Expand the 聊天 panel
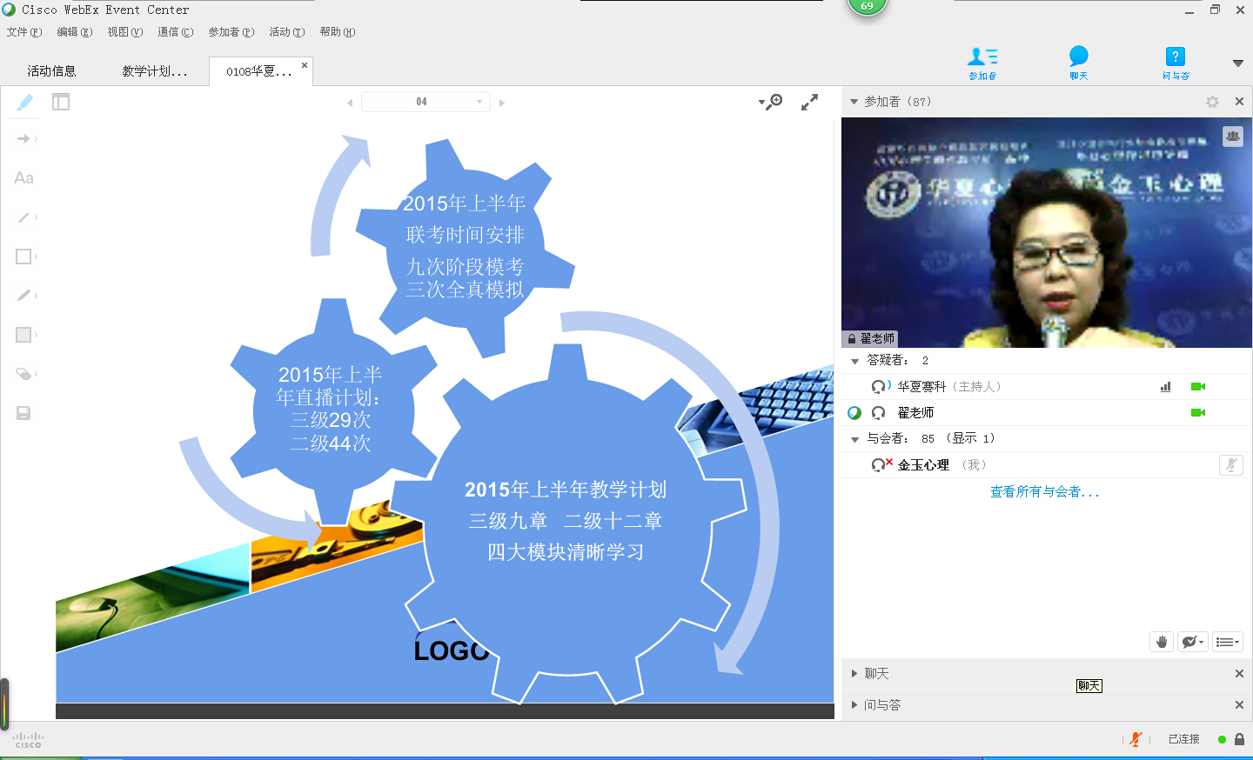Screen dimensions: 1253x760 [x=854, y=674]
